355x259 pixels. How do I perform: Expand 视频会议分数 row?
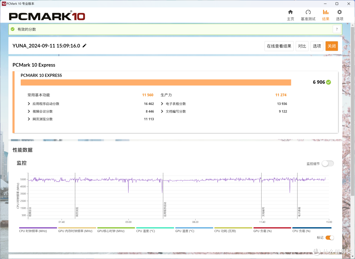point(29,111)
